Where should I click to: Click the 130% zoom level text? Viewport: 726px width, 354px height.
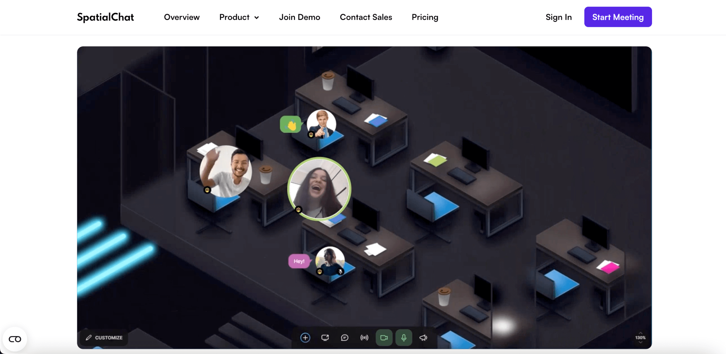[x=640, y=338]
